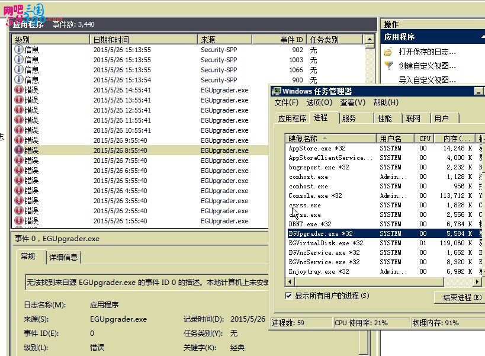Click the error icon of the 4:55:40 event

pos(19,191)
